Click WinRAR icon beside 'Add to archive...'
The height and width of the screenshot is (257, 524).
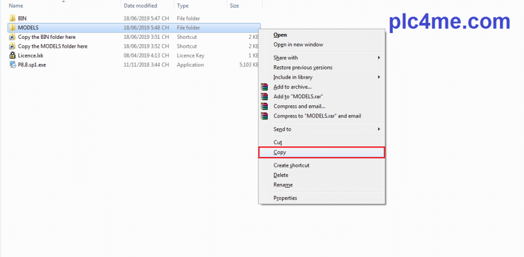coord(264,87)
